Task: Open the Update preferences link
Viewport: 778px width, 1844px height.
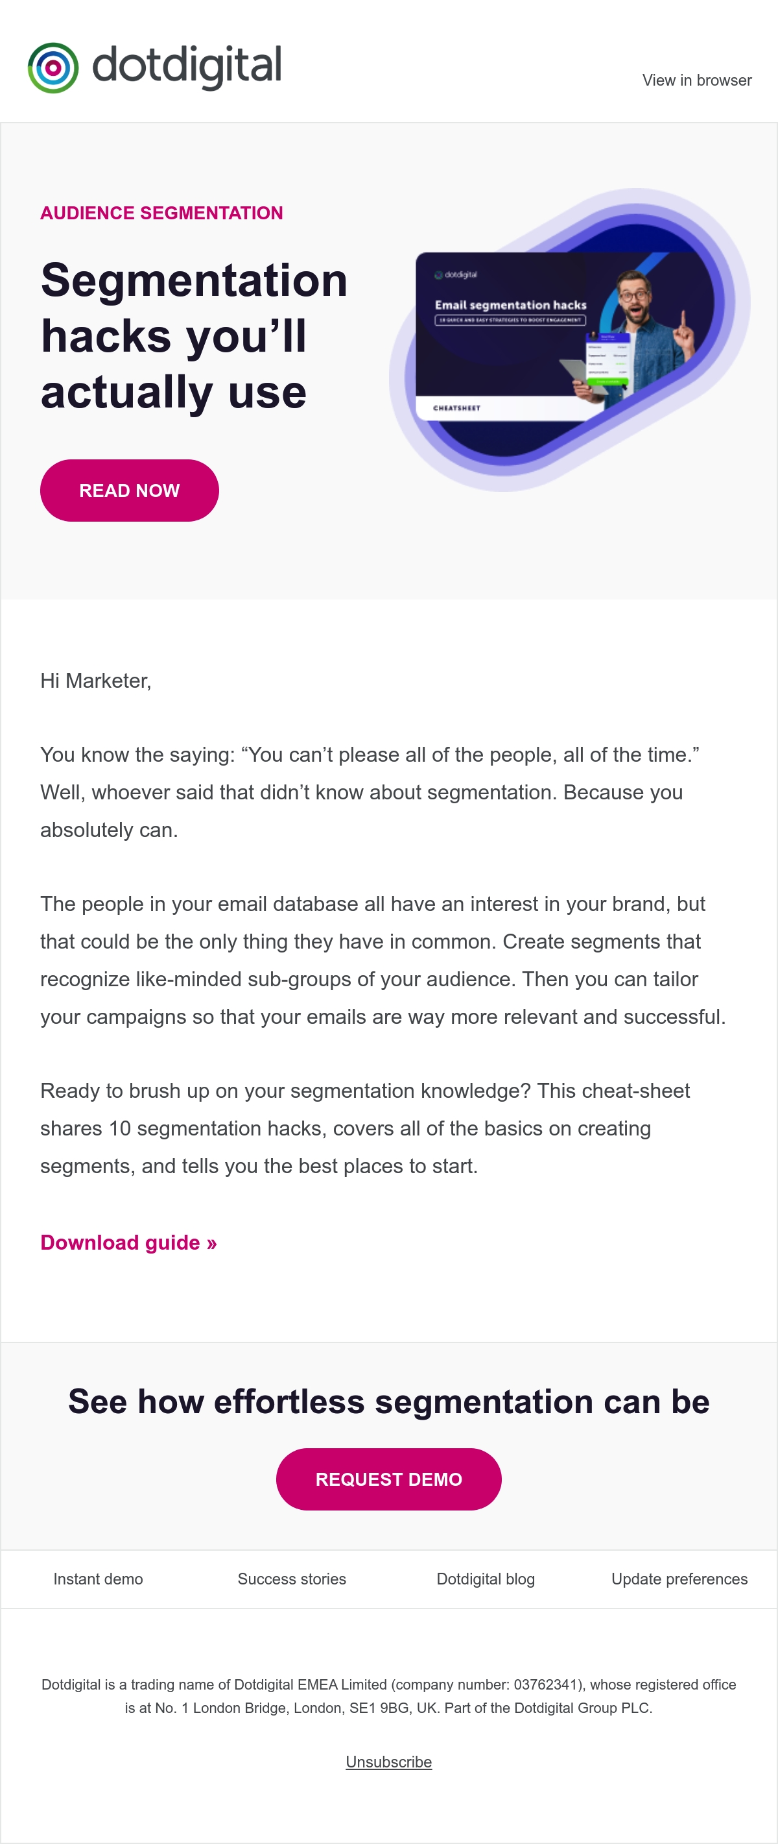Action: 679,1579
